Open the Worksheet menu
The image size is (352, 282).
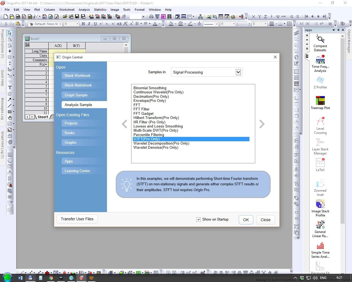click(x=67, y=9)
